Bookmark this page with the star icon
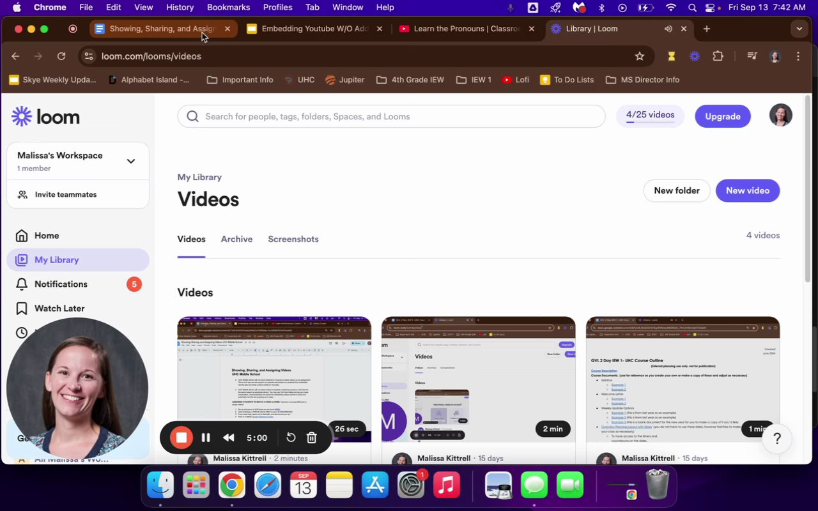The width and height of the screenshot is (818, 511). (x=640, y=56)
